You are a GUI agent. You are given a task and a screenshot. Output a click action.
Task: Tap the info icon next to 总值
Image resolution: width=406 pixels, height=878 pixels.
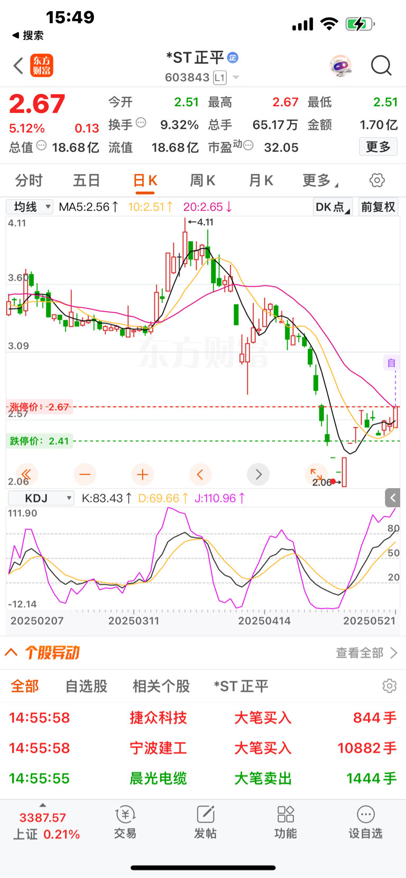pos(41,145)
